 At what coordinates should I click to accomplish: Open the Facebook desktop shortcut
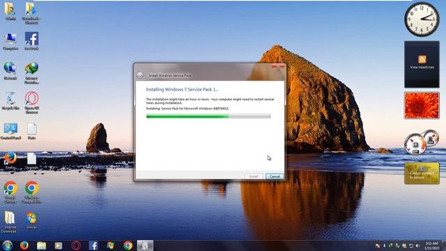(x=31, y=41)
